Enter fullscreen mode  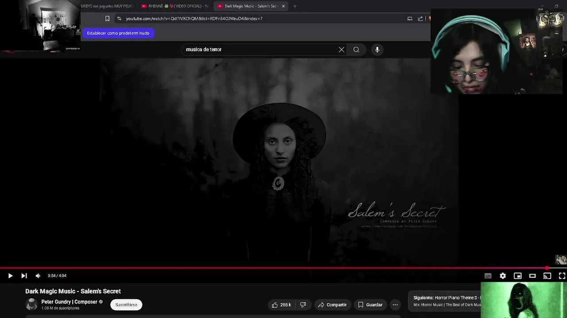coord(562,276)
